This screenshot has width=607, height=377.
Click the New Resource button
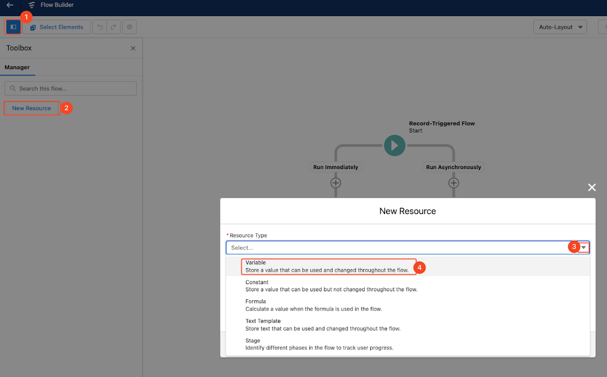click(32, 108)
